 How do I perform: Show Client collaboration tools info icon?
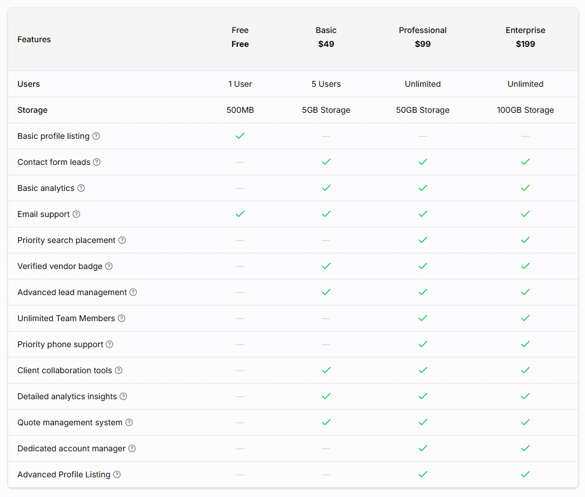tap(119, 370)
